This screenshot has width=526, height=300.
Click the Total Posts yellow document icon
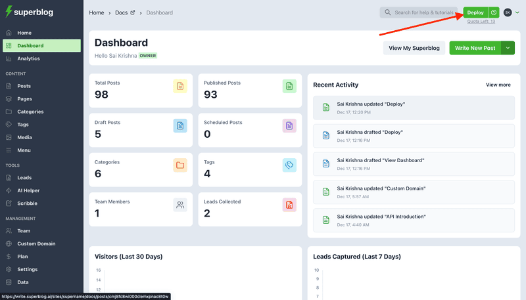pos(180,86)
